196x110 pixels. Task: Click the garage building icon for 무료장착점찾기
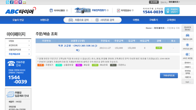click(x=83, y=10)
